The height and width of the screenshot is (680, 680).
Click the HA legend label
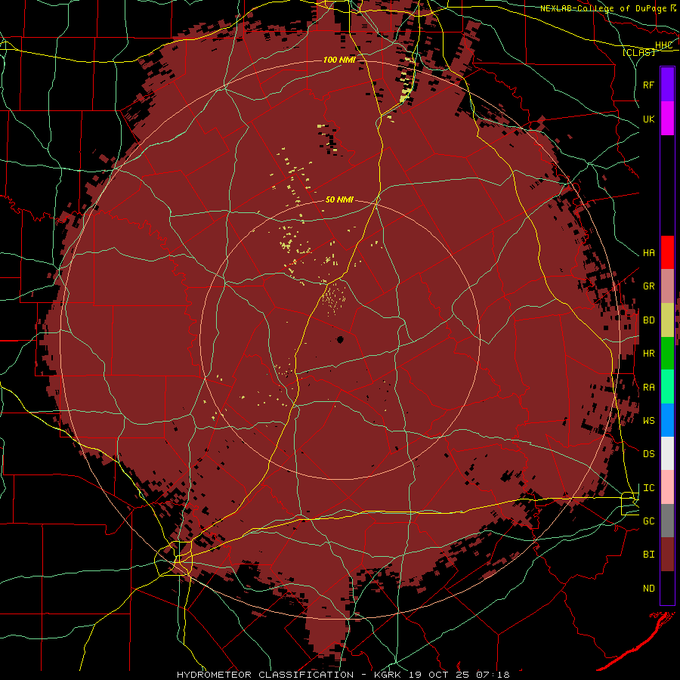[648, 253]
